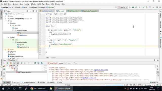Viewport: 162px width, 91px height.
Task: Open Windows Start menu
Action: 3,89
